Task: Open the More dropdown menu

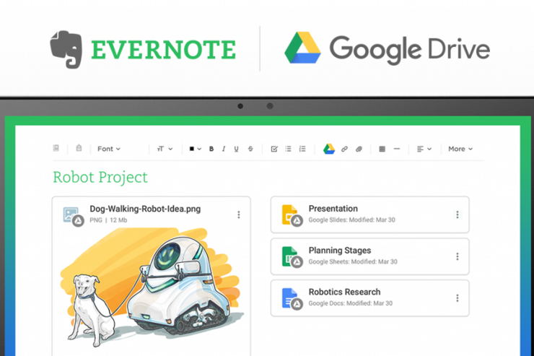Action: 460,149
